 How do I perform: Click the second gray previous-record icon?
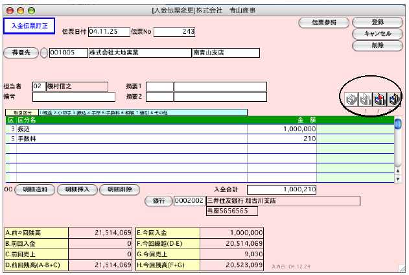point(364,99)
